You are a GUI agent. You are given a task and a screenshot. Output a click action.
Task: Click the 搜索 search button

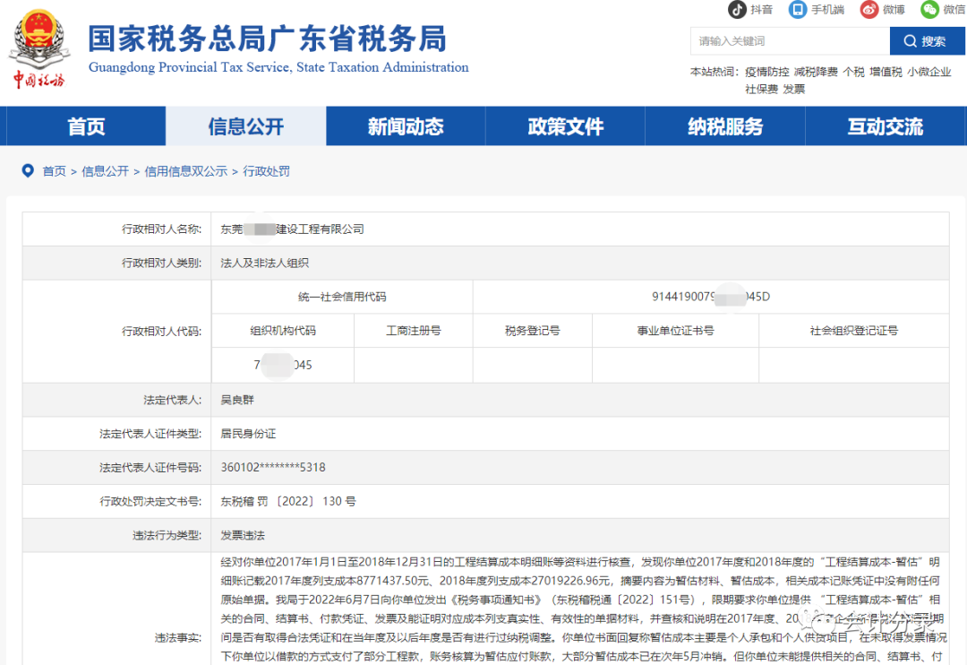click(x=927, y=40)
